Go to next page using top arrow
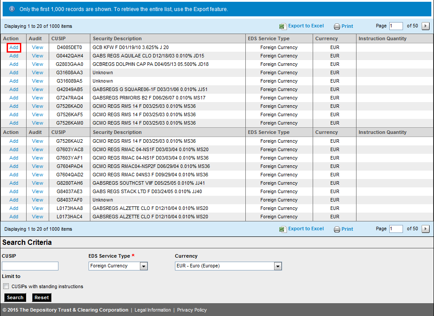Viewport: 434px width, 316px height. click(426, 26)
